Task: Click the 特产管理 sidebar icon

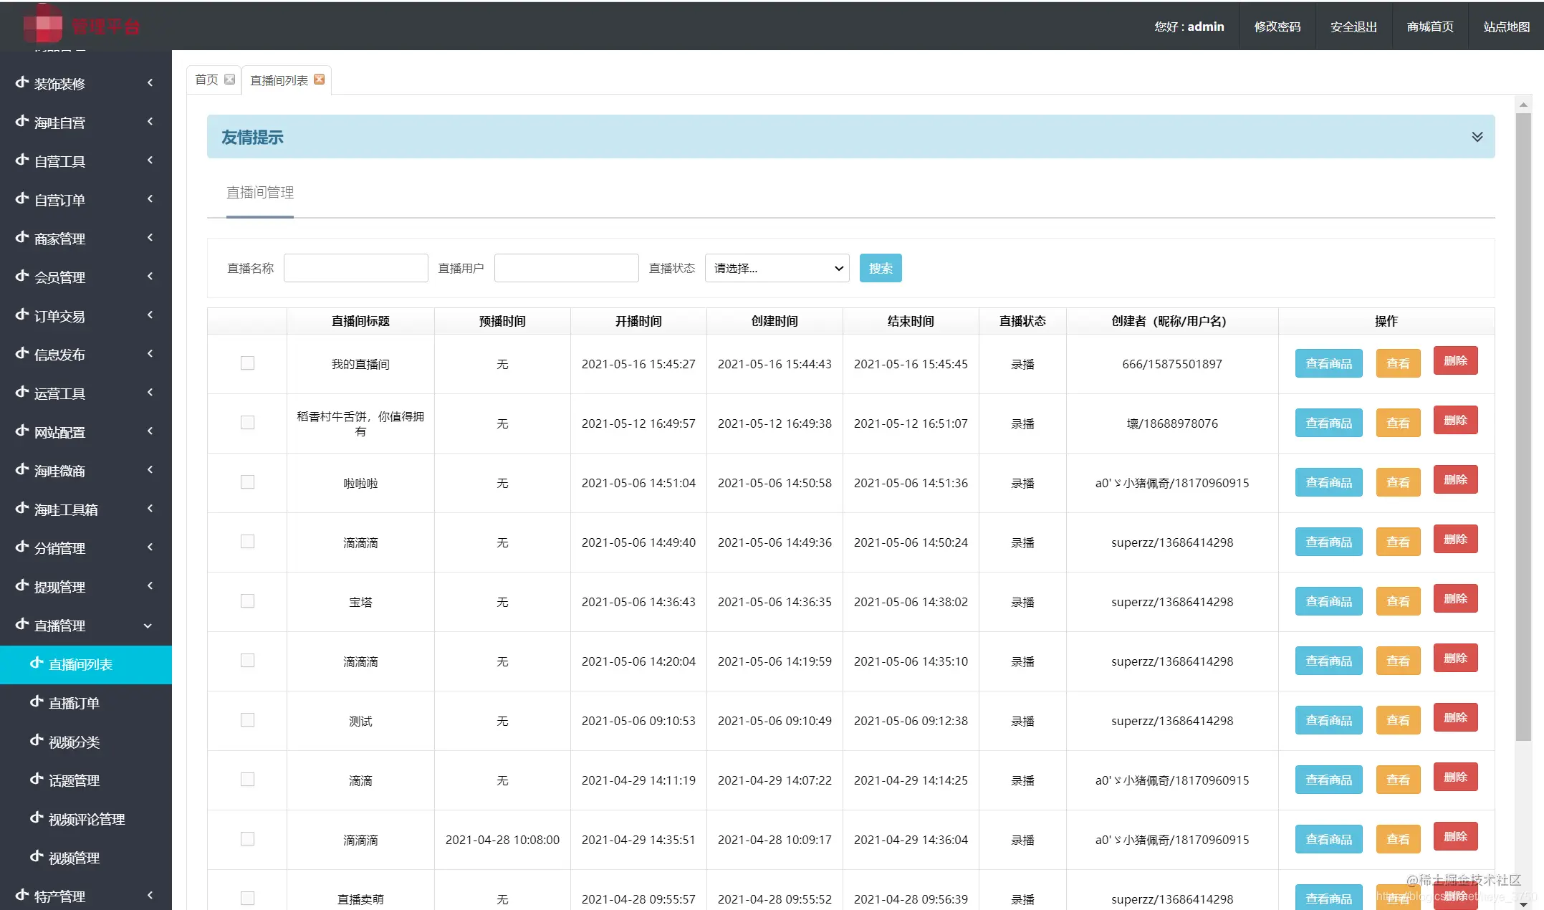Action: coord(22,895)
